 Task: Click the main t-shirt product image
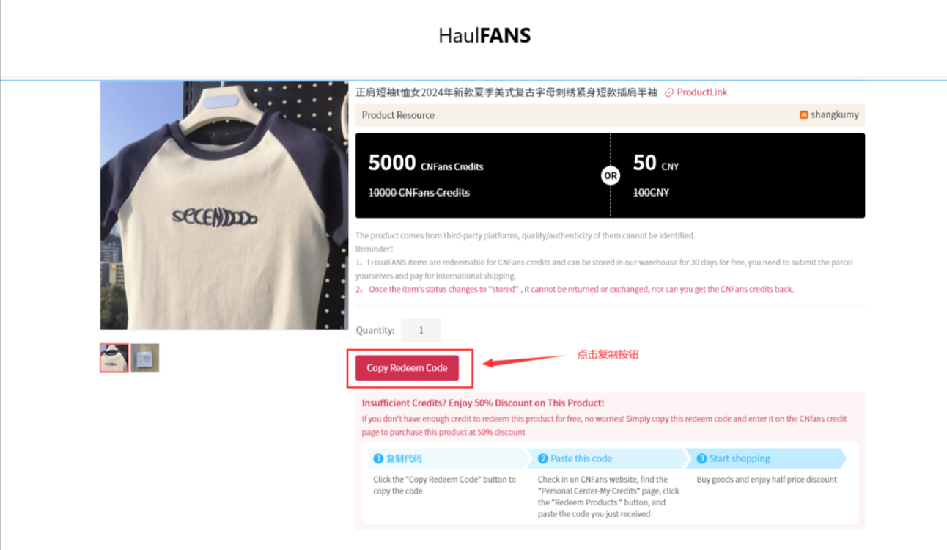[x=224, y=205]
